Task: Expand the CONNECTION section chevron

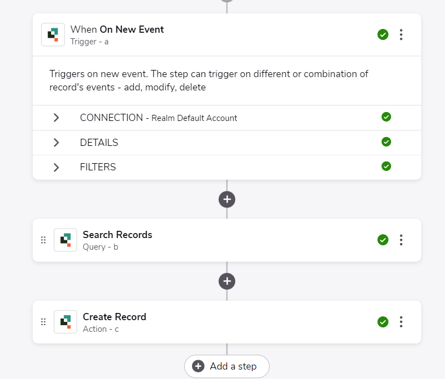Action: click(56, 118)
